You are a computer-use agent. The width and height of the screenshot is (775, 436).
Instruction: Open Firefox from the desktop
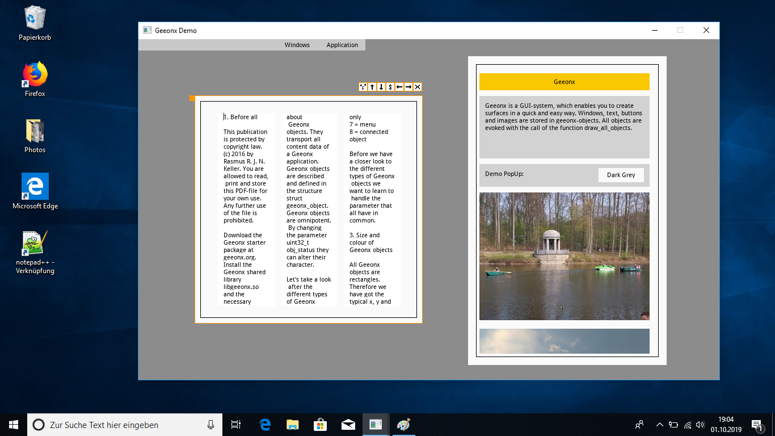tap(35, 79)
